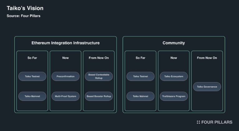Open the Taiko Ecosystem pill
Image resolution: width=239 pixels, height=131 pixels.
coord(174,76)
